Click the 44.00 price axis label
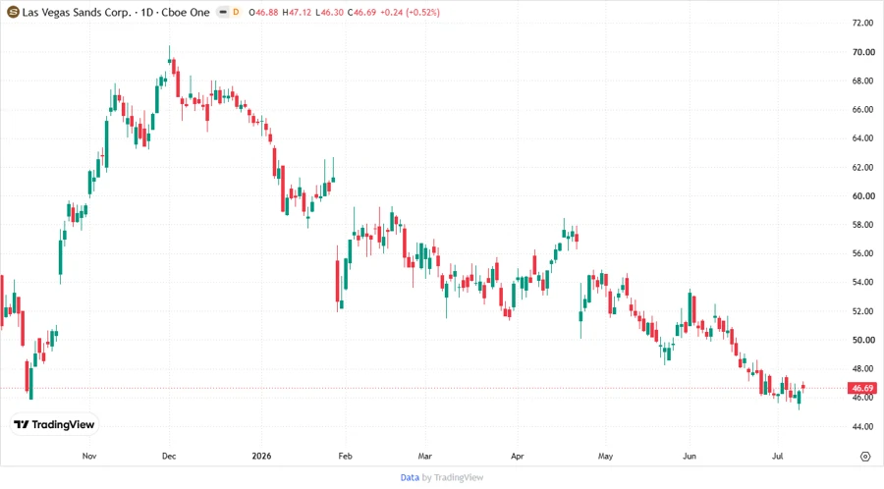884x489 pixels. [862, 426]
